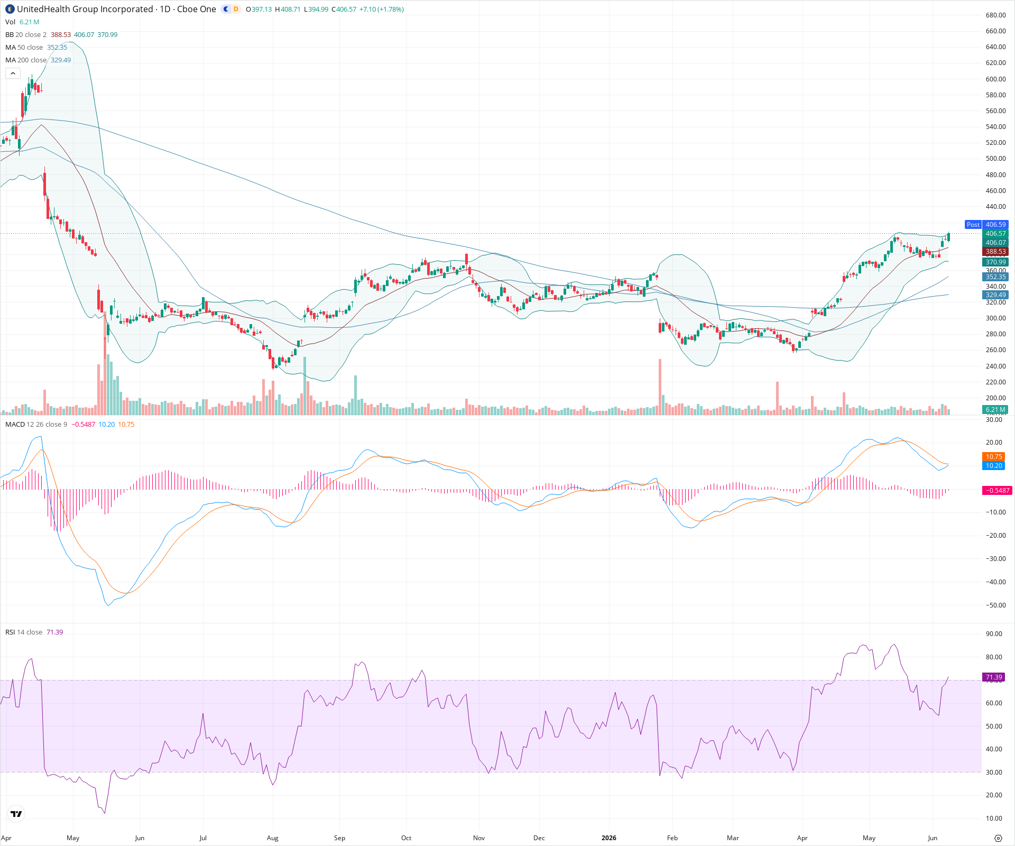Viewport: 1015px width, 846px height.
Task: Click the Feb label on time axis
Action: [672, 838]
